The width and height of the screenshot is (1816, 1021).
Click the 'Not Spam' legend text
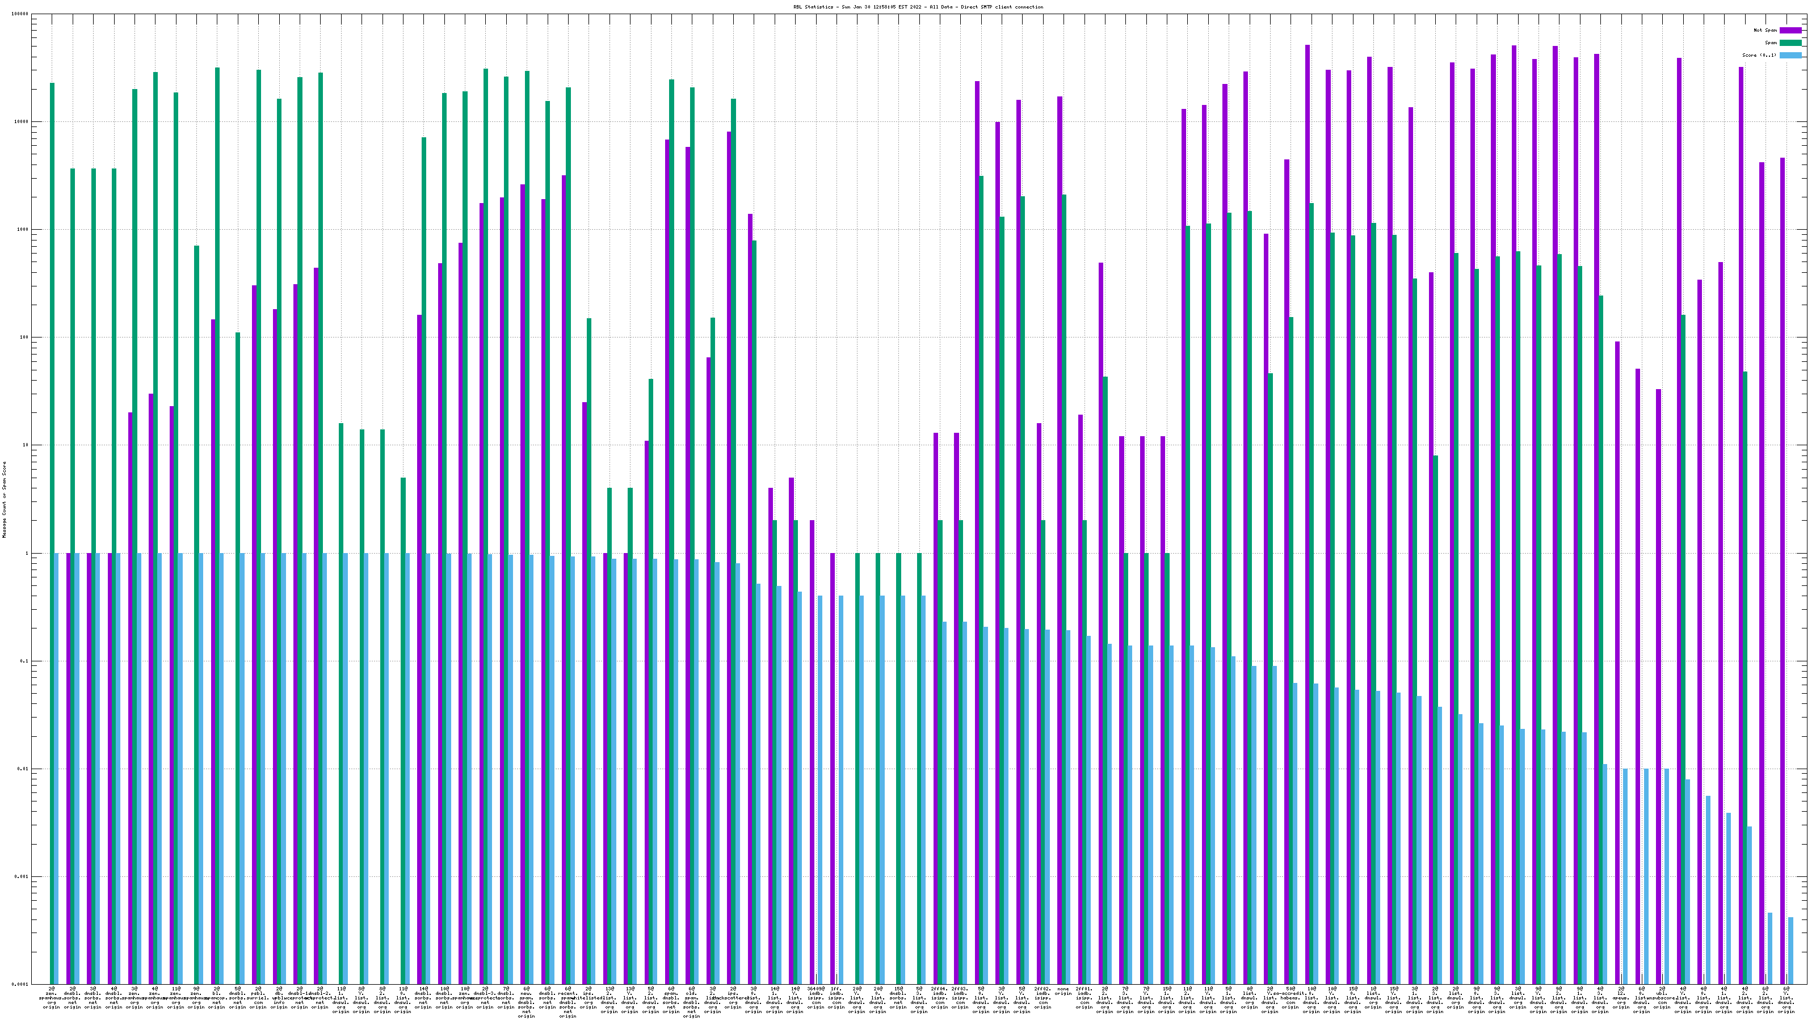point(1765,30)
